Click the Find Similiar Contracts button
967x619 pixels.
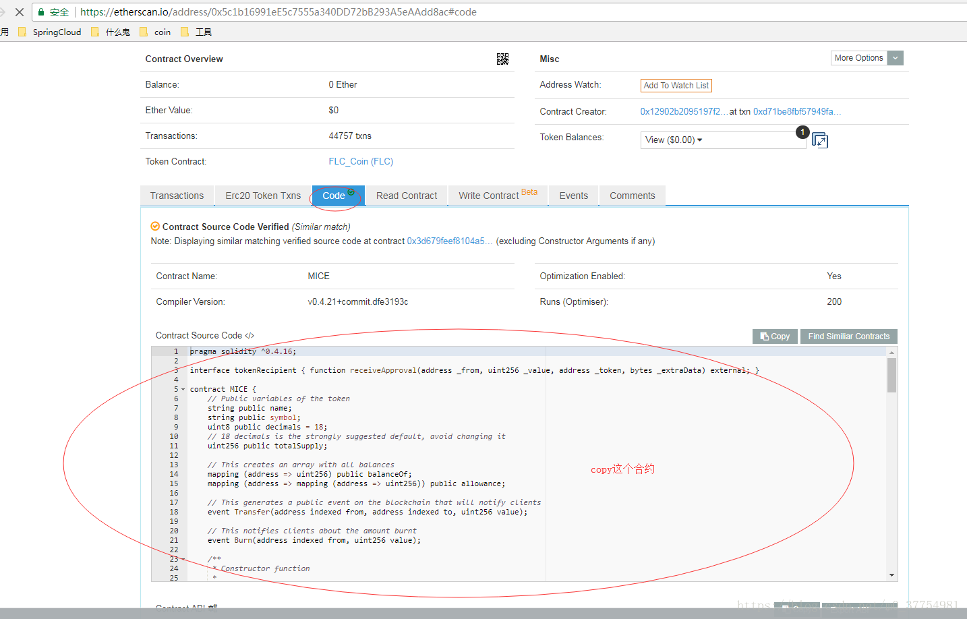pos(848,336)
